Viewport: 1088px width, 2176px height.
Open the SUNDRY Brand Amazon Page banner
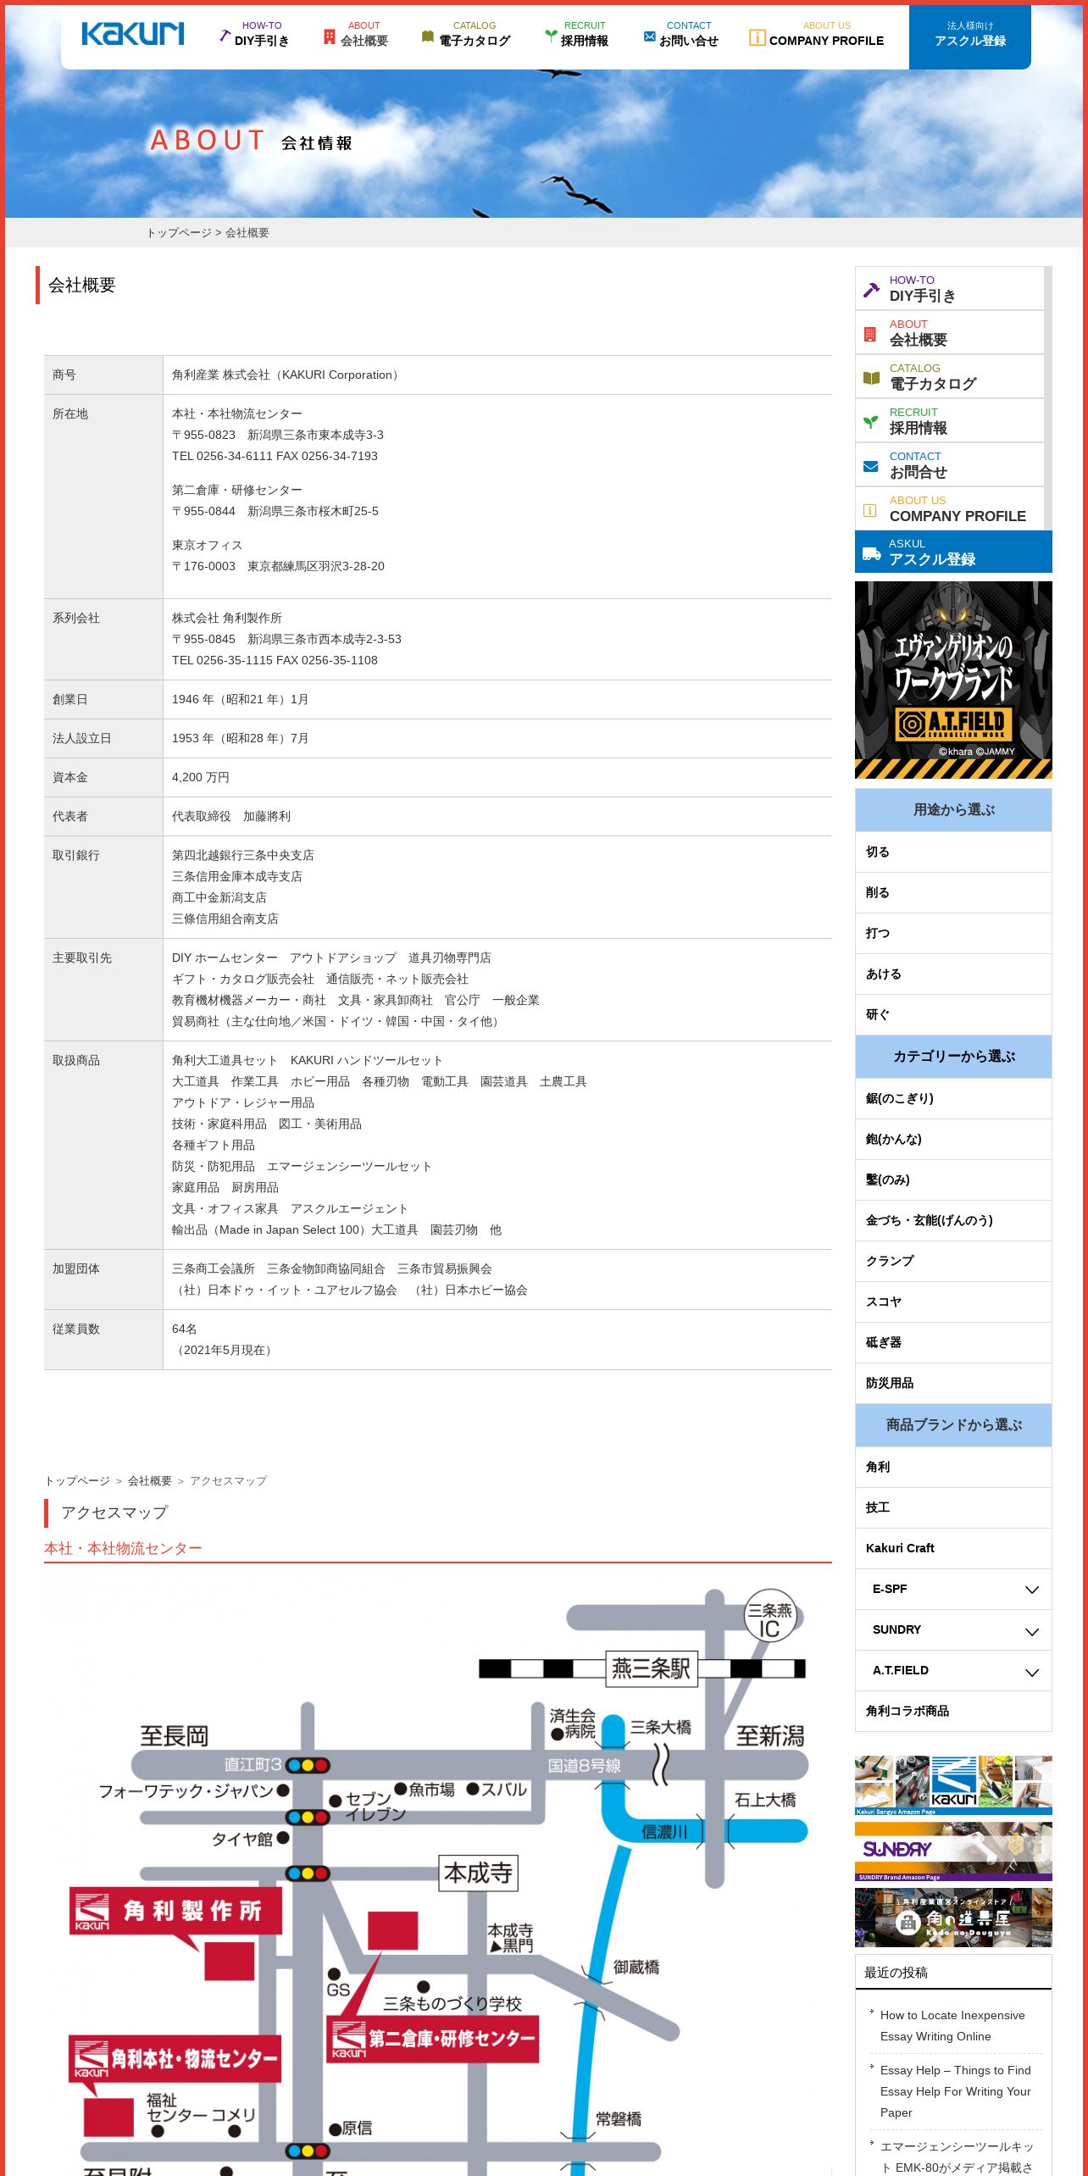coord(953,1851)
